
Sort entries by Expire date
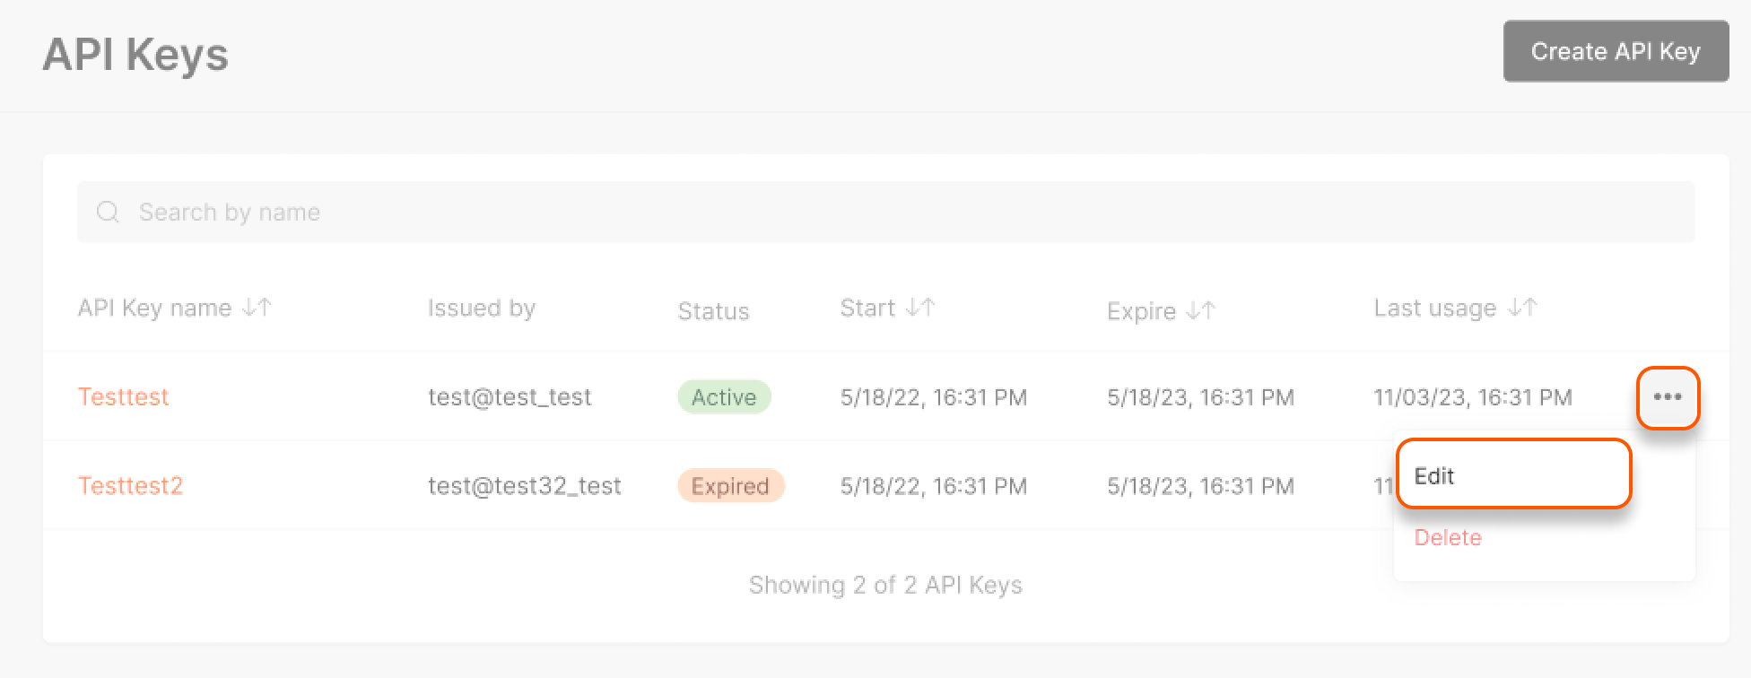point(1141,310)
